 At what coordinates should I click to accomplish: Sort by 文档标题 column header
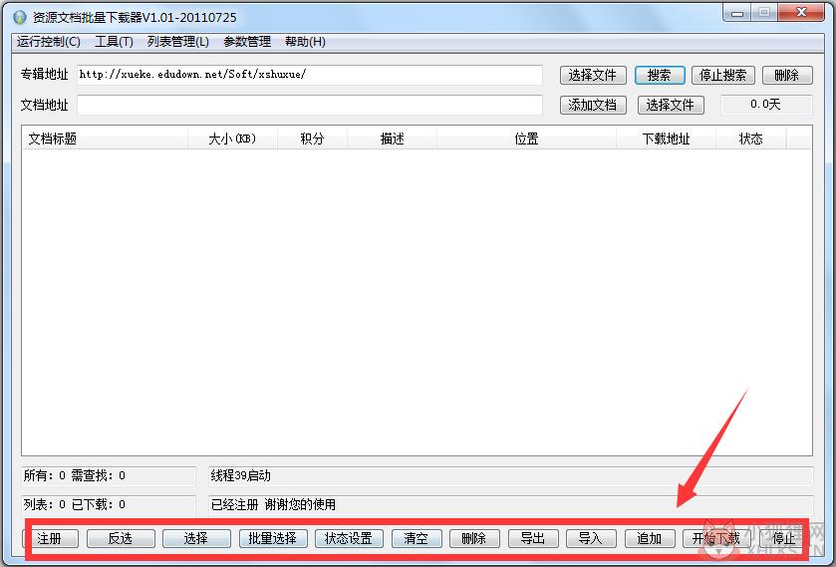tap(105, 140)
